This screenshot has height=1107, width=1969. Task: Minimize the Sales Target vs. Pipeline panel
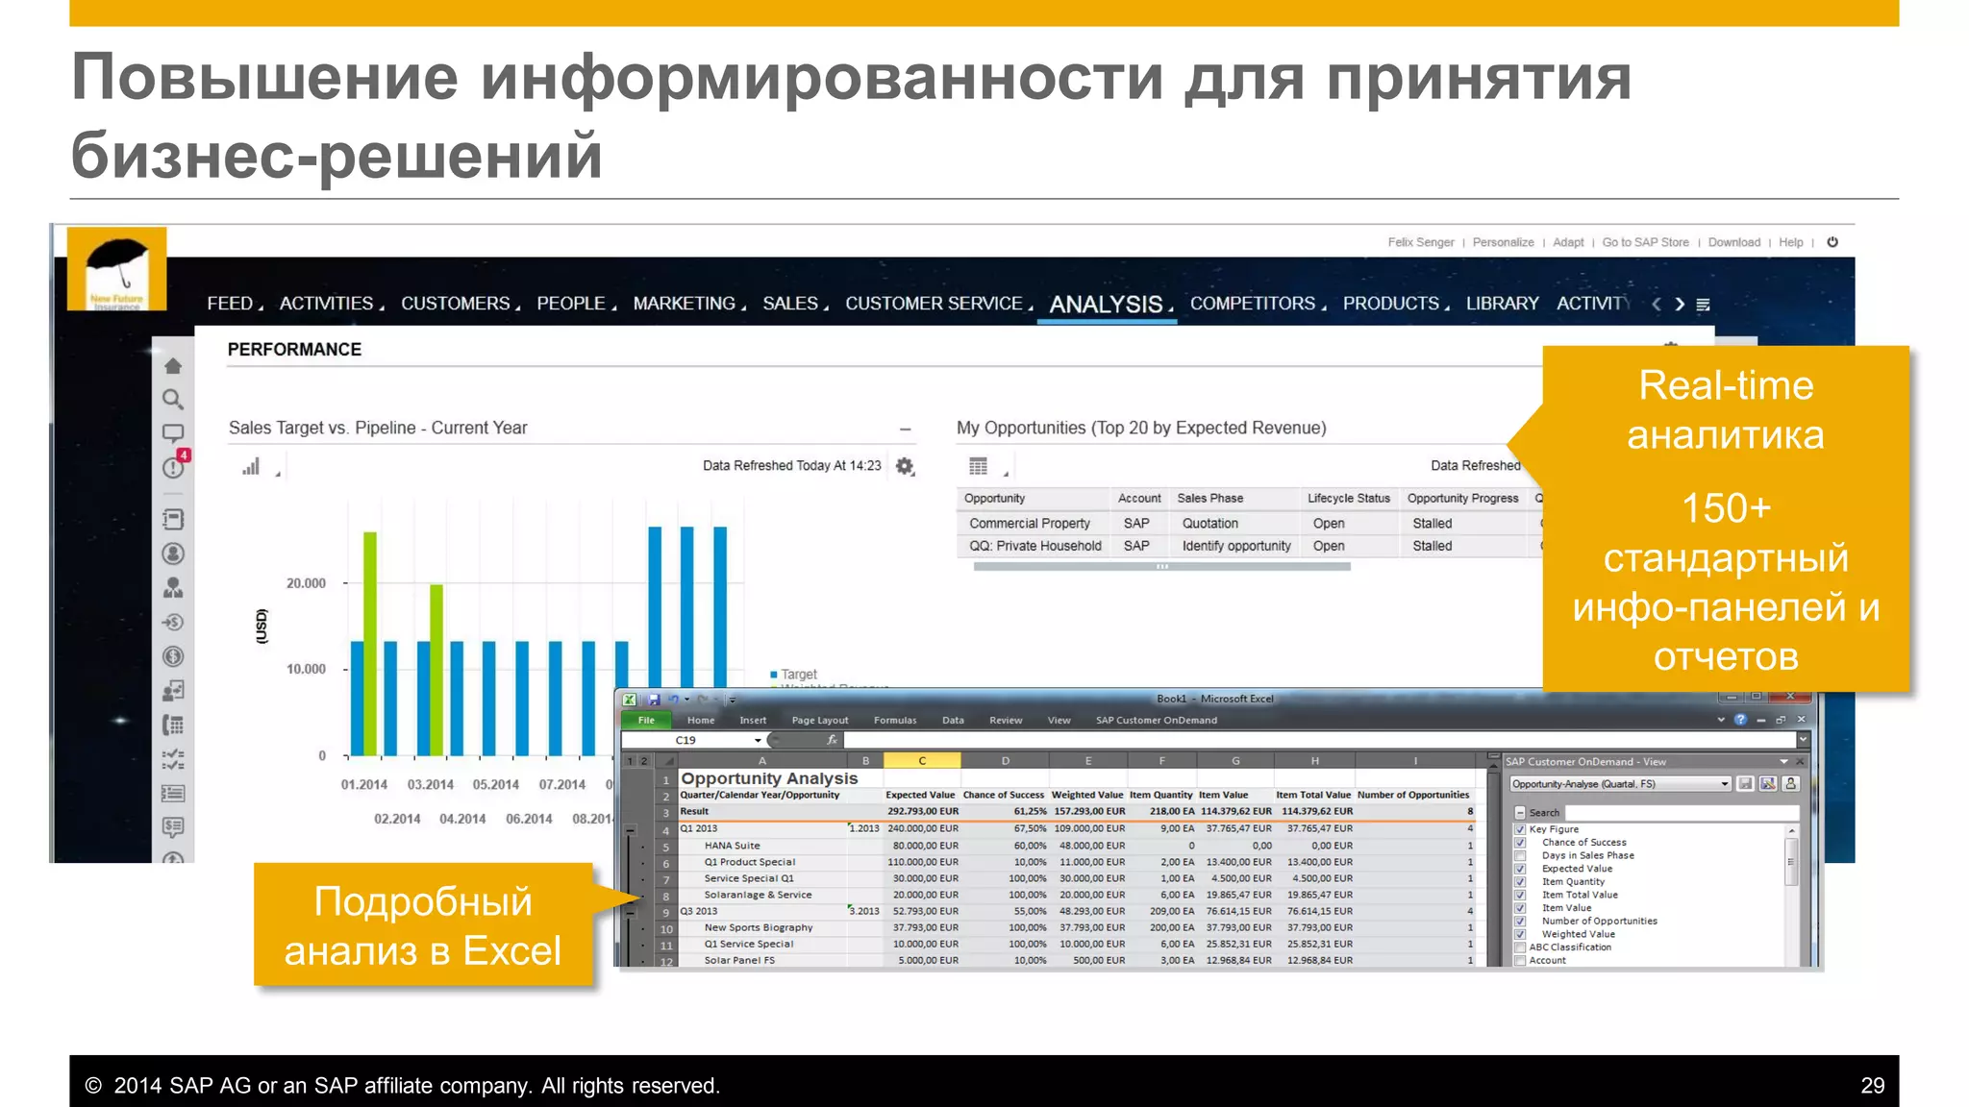905,430
